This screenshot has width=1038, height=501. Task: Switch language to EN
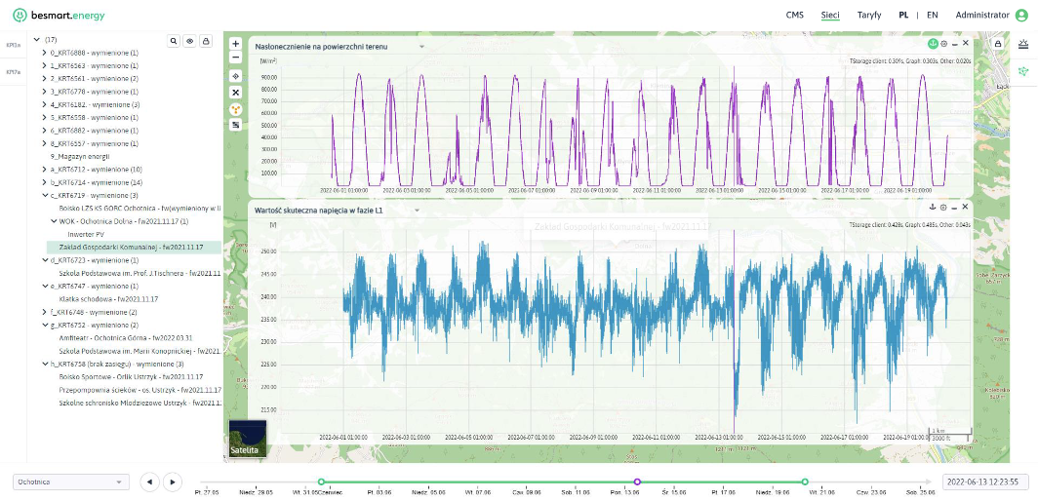click(932, 15)
